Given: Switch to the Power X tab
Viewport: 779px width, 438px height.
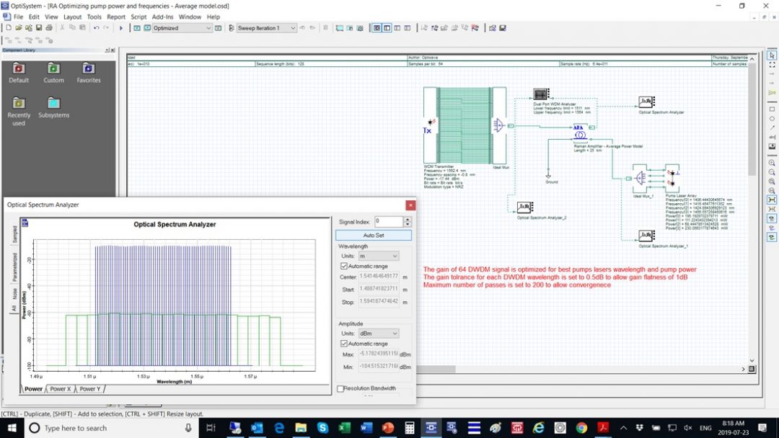Looking at the screenshot, I should click(61, 388).
